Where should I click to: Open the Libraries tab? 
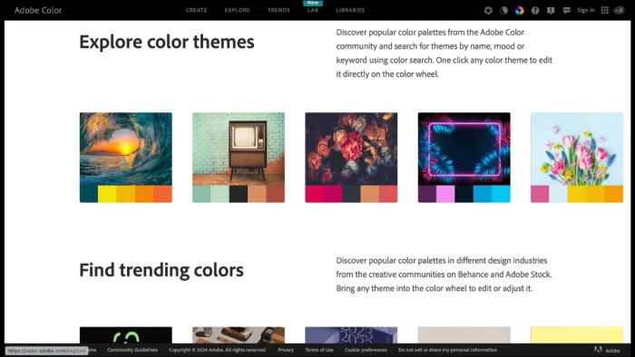pos(350,10)
